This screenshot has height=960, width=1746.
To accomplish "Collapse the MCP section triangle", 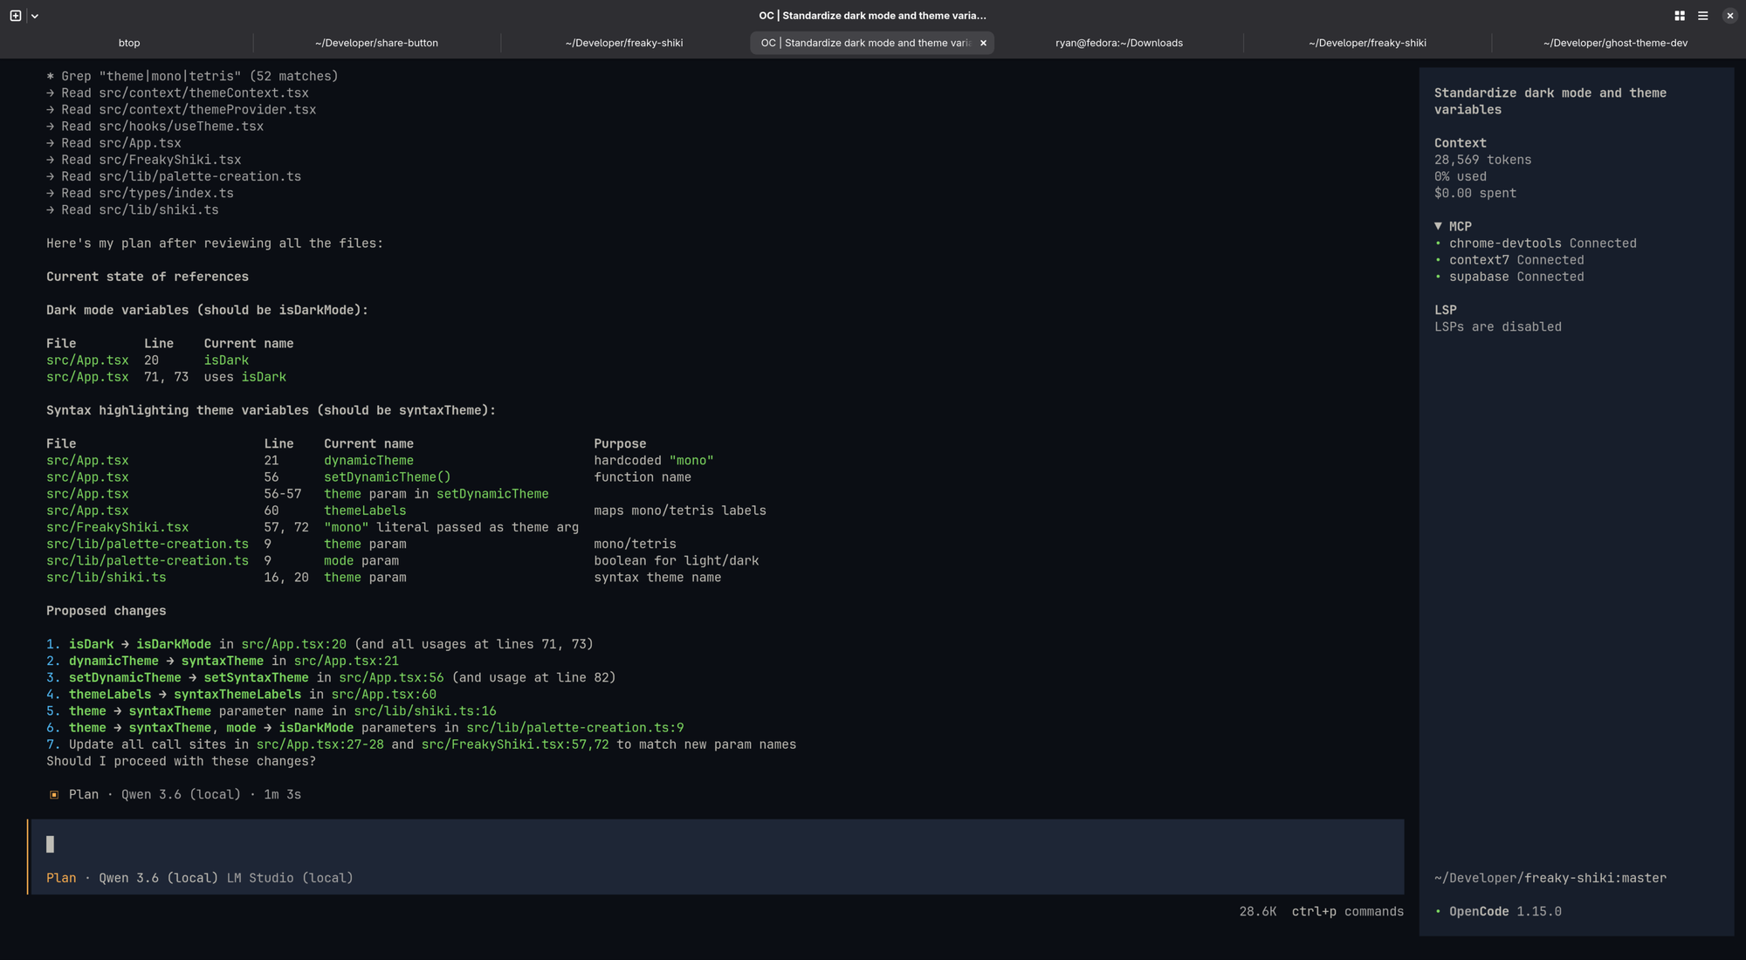I will (1438, 226).
